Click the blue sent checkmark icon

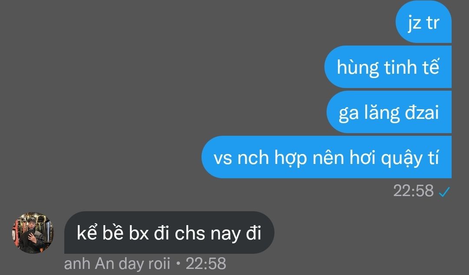pos(444,192)
